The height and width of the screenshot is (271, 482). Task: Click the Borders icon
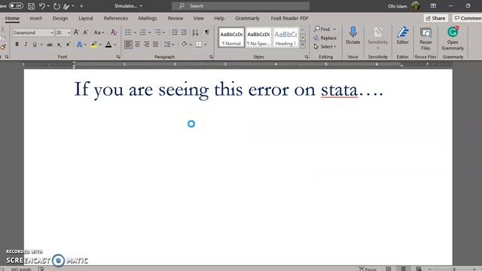pyautogui.click(x=199, y=44)
